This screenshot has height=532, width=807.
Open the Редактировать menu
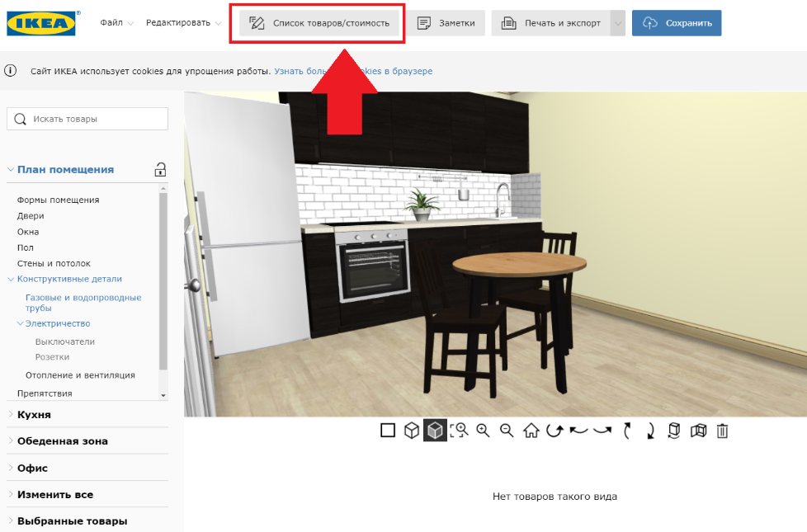tap(183, 23)
